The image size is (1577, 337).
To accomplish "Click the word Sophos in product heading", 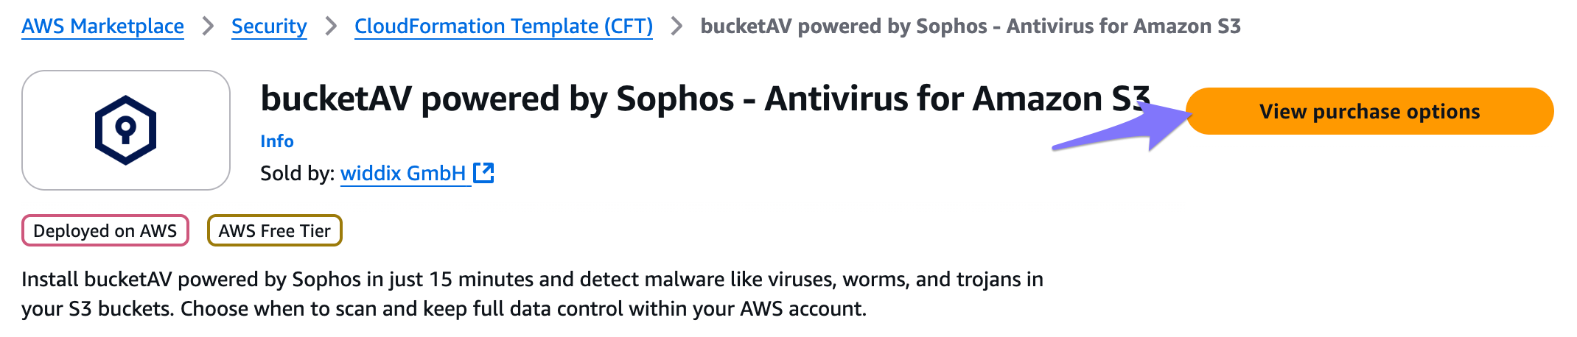I will coord(675,99).
